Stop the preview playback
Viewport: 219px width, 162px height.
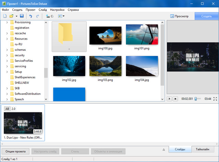[176, 99]
